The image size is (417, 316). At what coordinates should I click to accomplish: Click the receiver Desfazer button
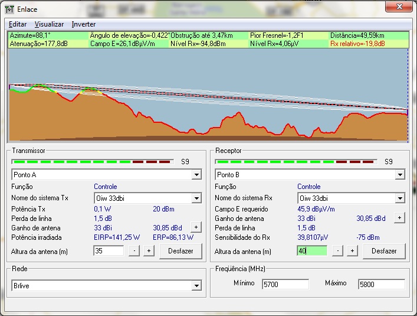[x=383, y=251]
